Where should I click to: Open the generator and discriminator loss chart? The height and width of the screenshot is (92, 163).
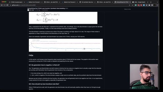(66, 45)
